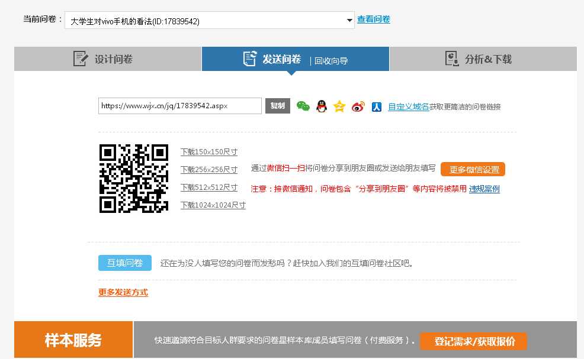This screenshot has width=584, height=359.
Task: Download the 512x512 QR code
Action: tap(209, 187)
